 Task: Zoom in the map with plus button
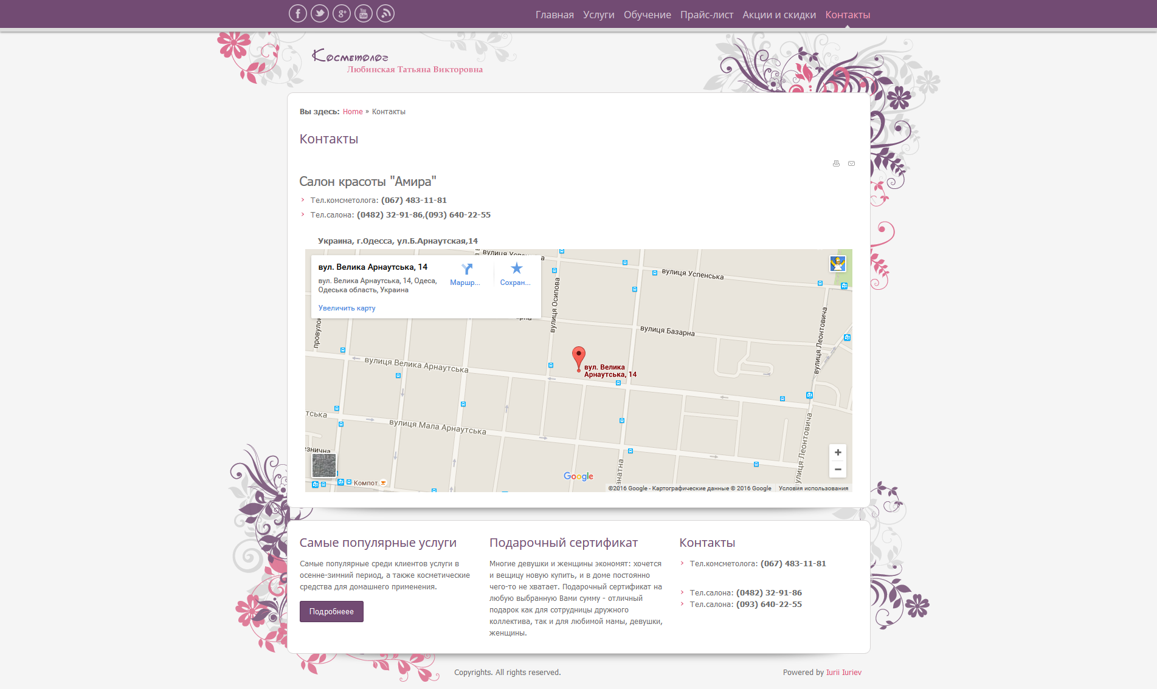(838, 453)
